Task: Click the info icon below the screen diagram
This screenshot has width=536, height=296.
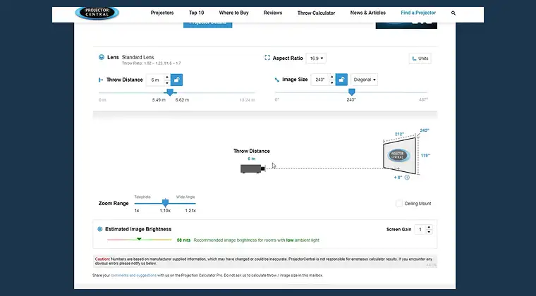Action: 407,178
